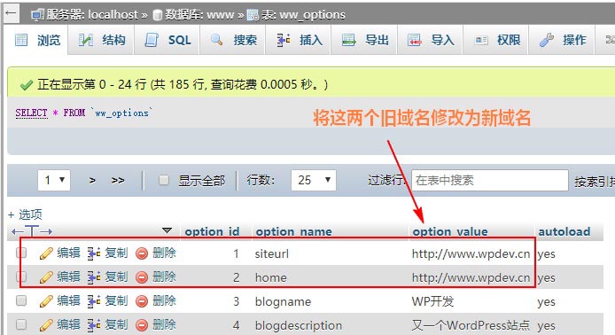Click the WP开发 option_value cell
The width and height of the screenshot is (615, 335).
432,301
